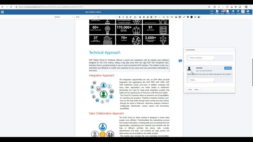Click the browser forward arrow
Viewport: 253px width, 142px height.
click(x=7, y=7)
